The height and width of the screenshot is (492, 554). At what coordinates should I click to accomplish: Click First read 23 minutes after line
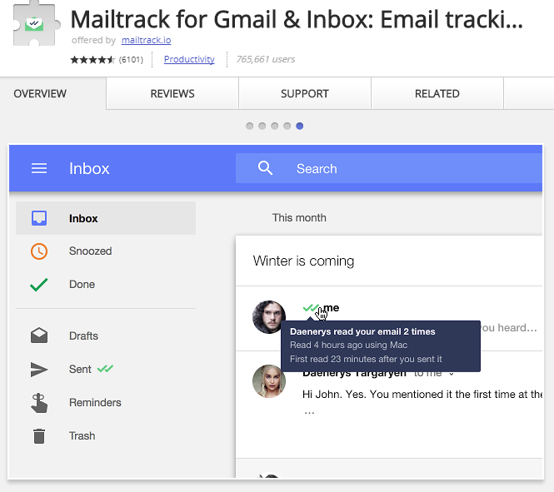tap(366, 359)
